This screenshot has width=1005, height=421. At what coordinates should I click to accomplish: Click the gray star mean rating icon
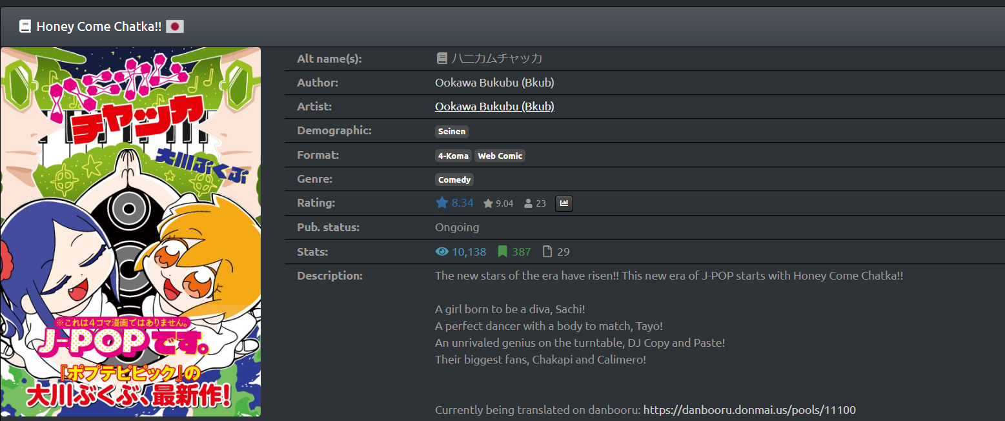[488, 203]
